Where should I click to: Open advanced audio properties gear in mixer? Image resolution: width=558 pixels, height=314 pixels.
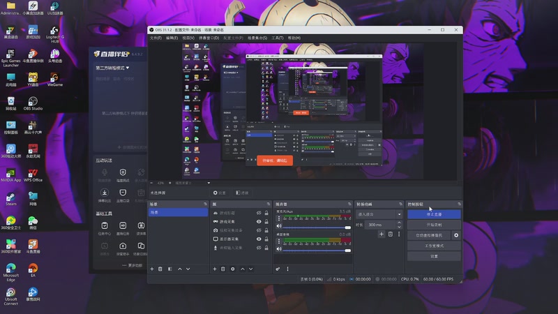[x=278, y=269]
